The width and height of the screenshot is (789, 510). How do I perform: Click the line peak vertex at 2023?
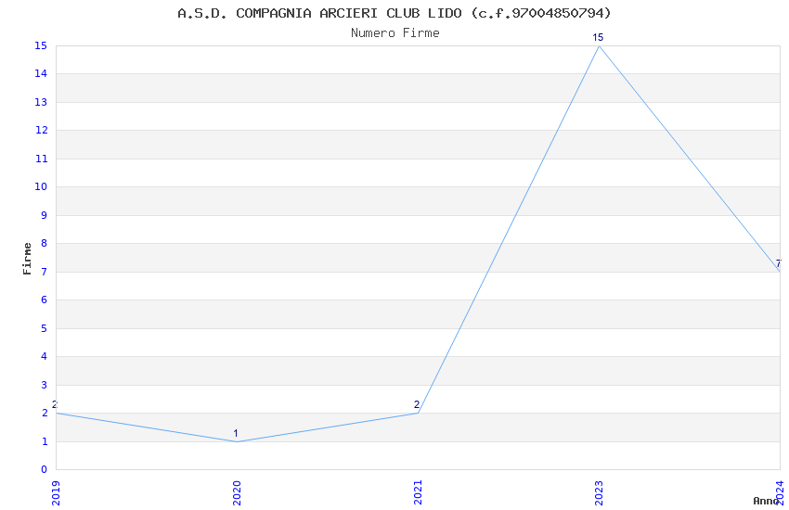coord(599,45)
